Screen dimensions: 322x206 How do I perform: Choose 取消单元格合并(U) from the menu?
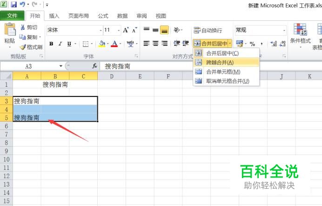226,81
